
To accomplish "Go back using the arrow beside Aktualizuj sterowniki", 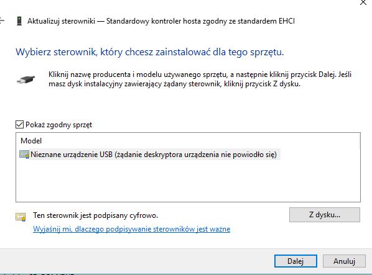I will click(2, 21).
